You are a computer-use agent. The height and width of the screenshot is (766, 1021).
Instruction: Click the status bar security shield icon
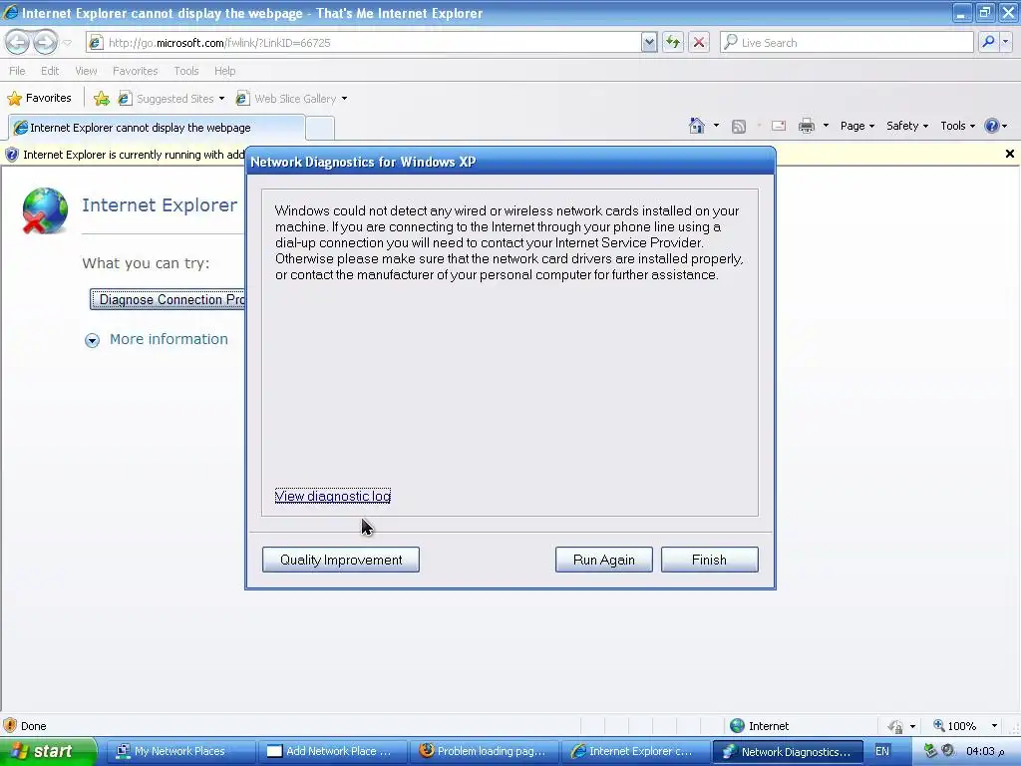pos(10,726)
